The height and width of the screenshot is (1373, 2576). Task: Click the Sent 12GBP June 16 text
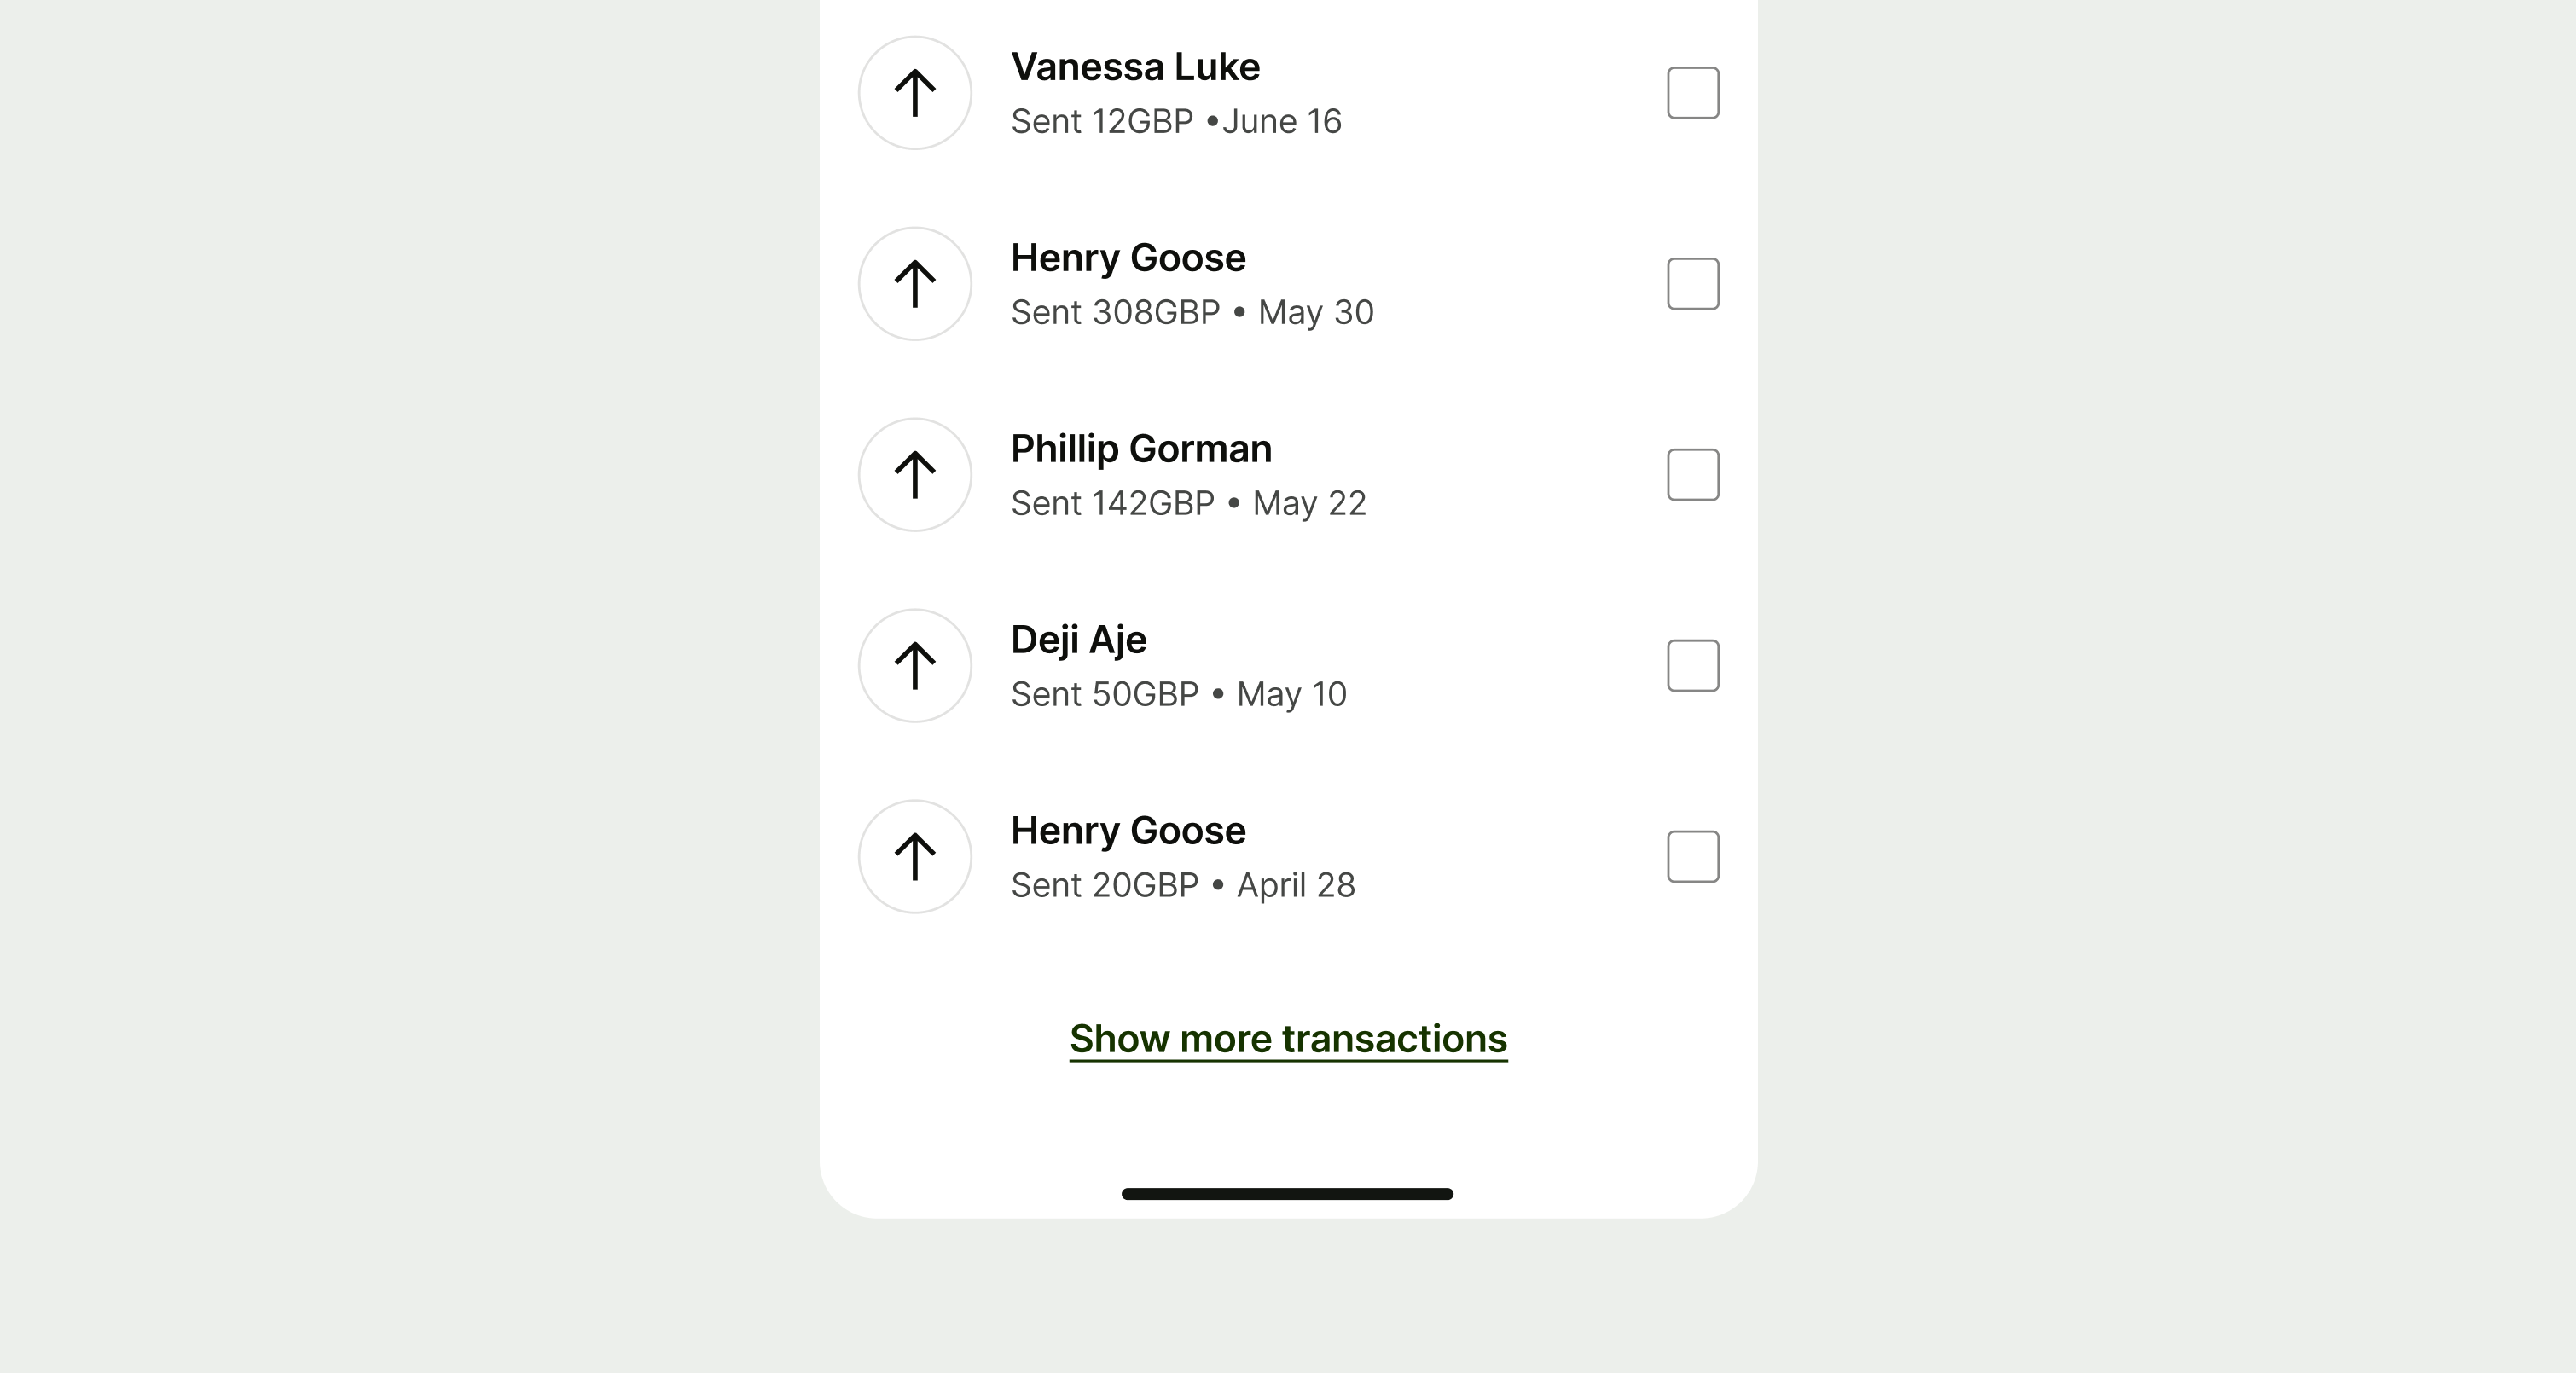[x=1176, y=121]
